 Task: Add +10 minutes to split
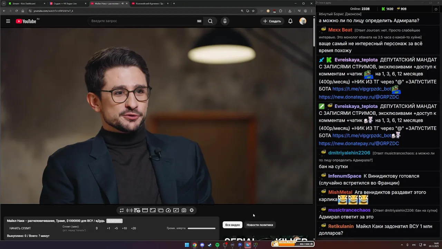pos(124,228)
